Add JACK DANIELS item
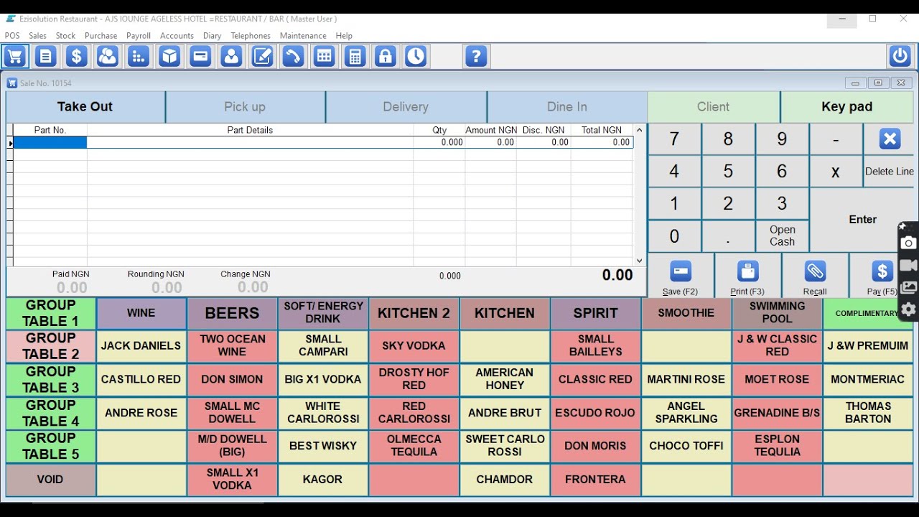Screen dimensions: 919x517 point(141,346)
